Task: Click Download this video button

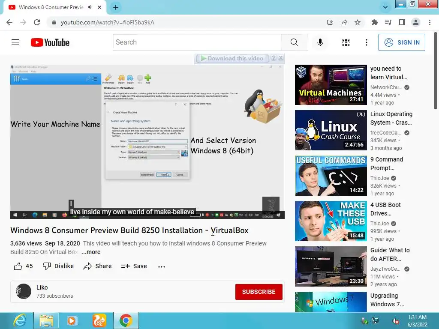Action: pyautogui.click(x=232, y=58)
